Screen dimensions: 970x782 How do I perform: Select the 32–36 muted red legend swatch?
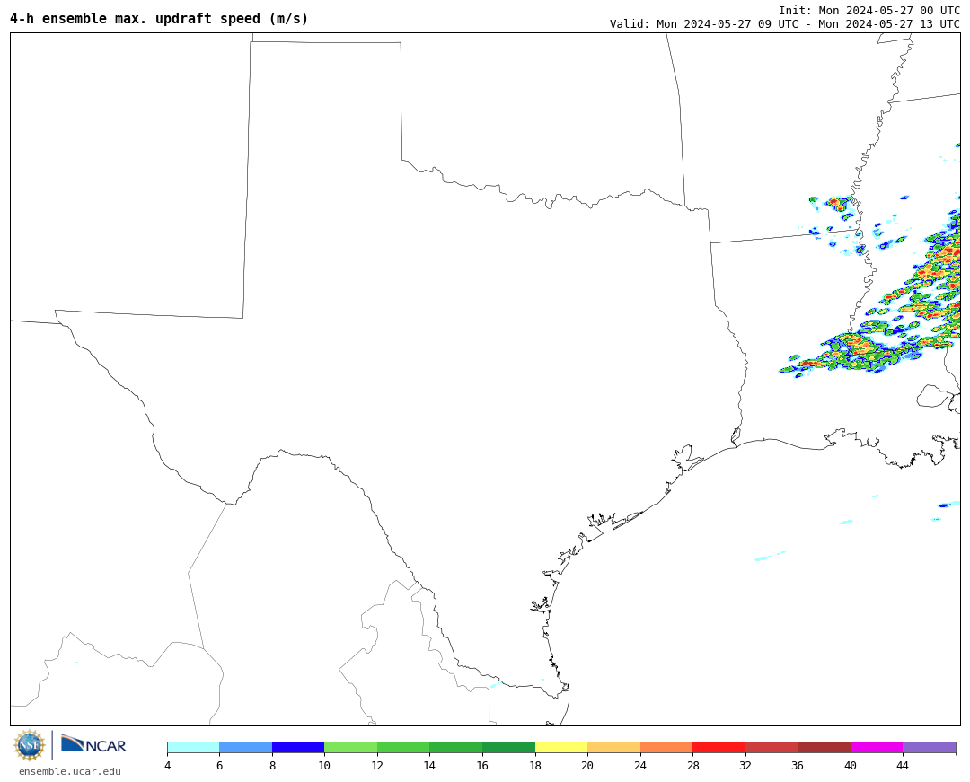pyautogui.click(x=772, y=747)
